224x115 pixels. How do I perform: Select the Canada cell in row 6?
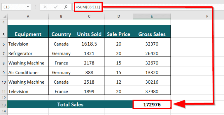(x=61, y=42)
